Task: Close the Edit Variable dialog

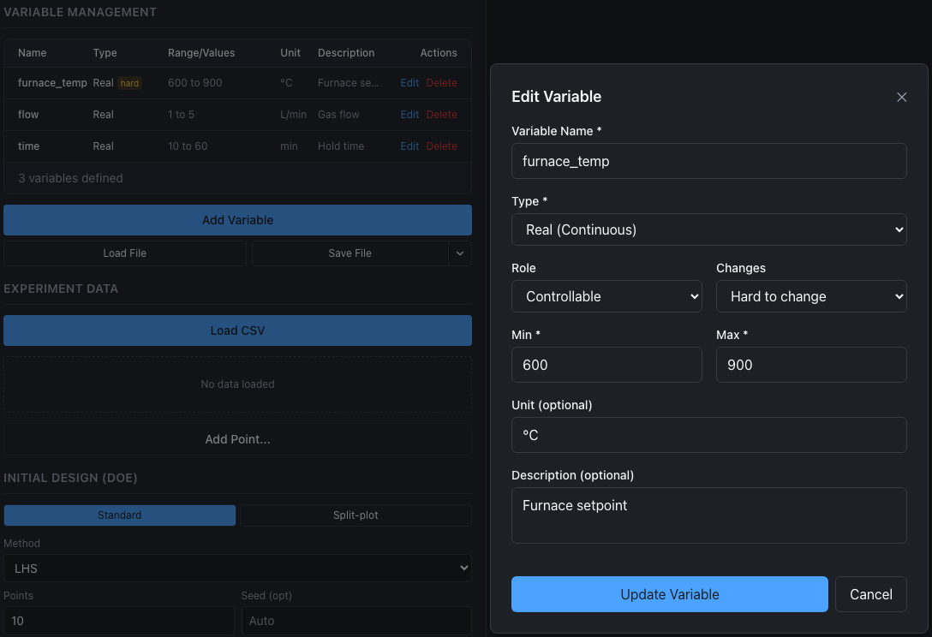Action: click(x=901, y=97)
